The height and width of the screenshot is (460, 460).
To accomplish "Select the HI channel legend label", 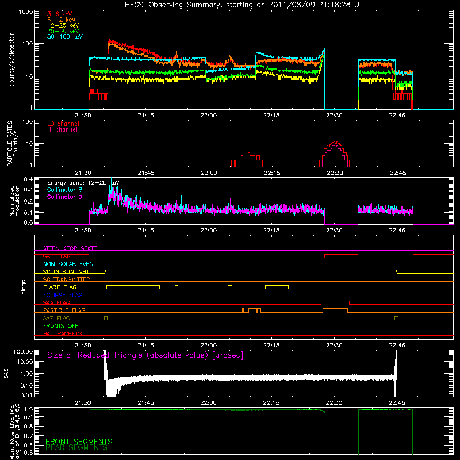I will [x=62, y=130].
